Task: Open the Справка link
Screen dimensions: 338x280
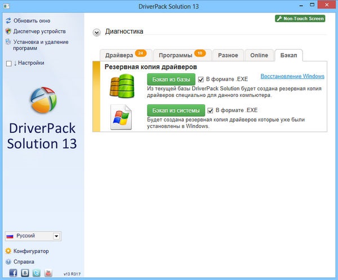Action: tap(24, 261)
